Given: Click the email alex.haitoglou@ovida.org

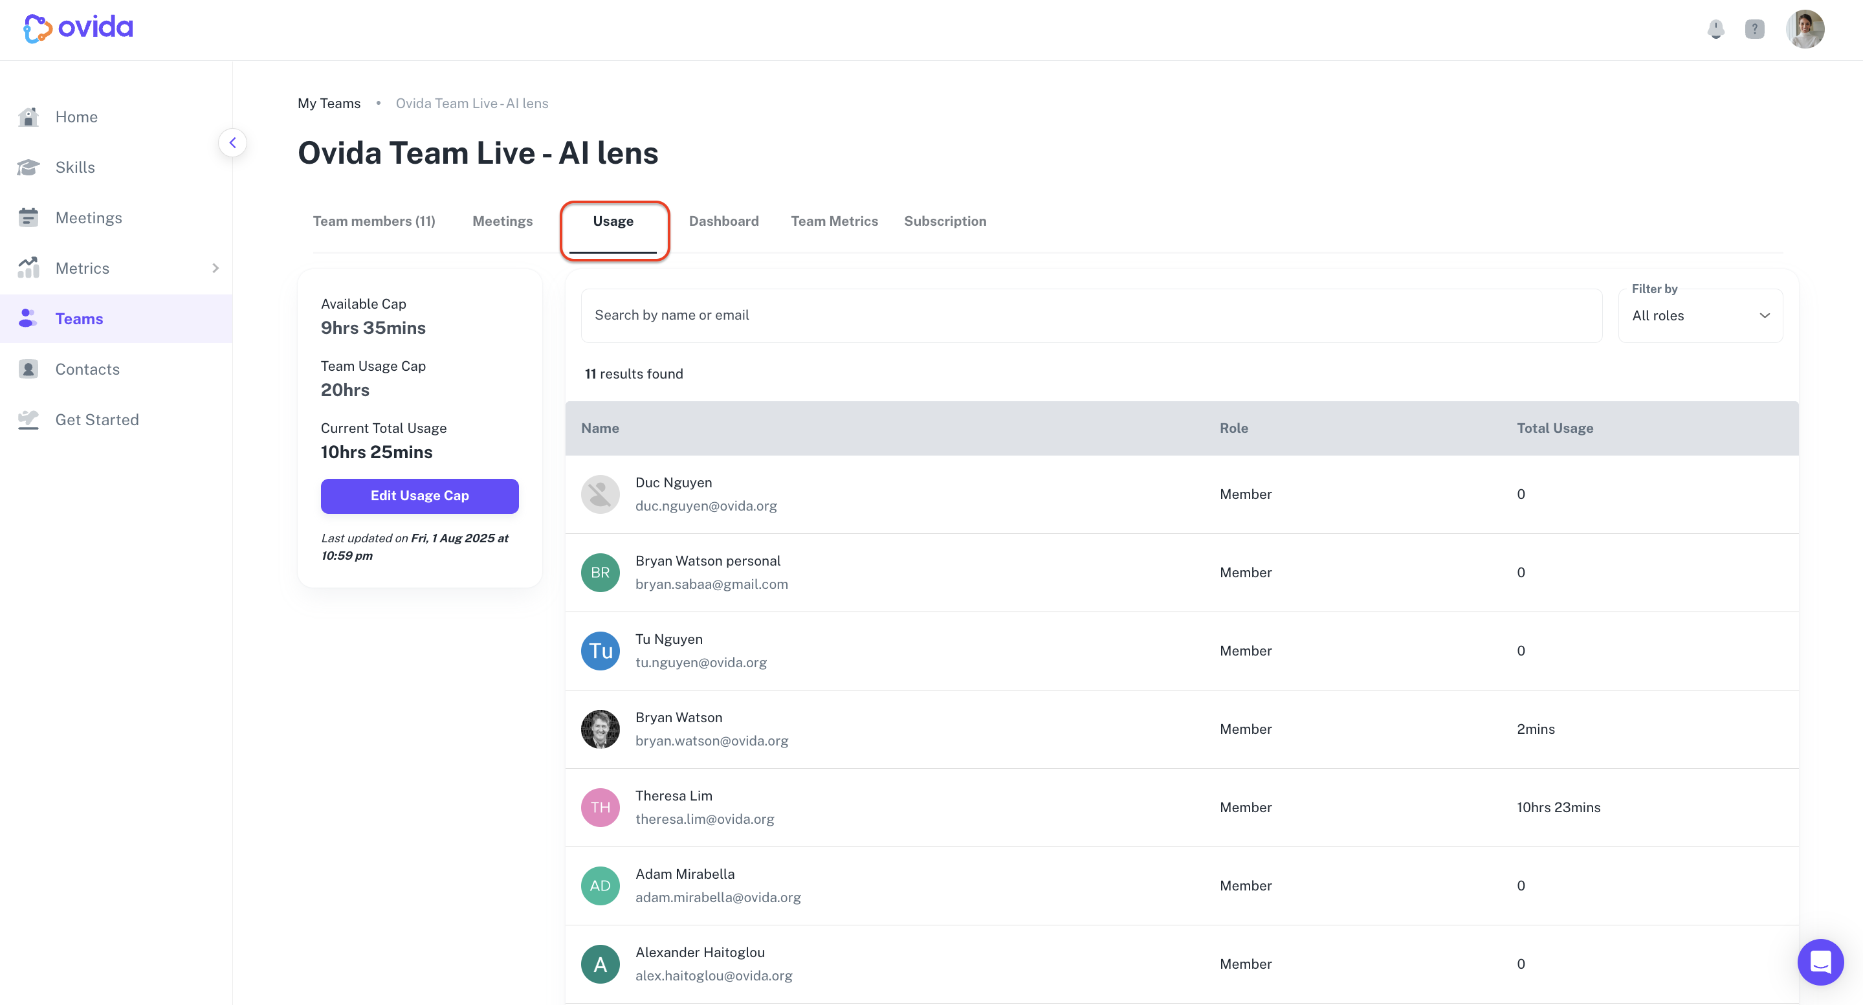Looking at the screenshot, I should click(714, 975).
